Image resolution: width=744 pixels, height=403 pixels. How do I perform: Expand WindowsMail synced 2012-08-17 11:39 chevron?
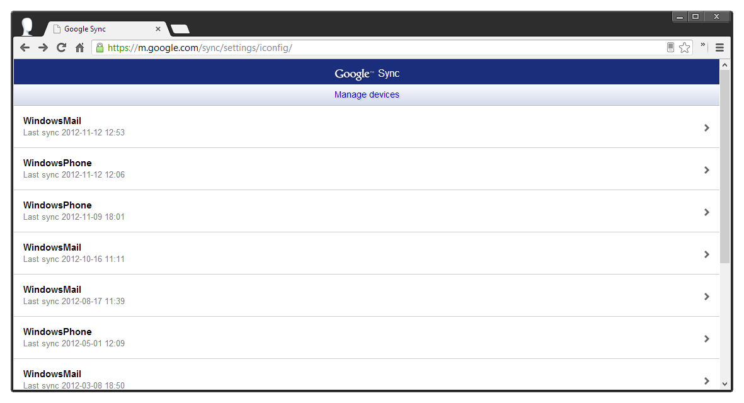(706, 297)
